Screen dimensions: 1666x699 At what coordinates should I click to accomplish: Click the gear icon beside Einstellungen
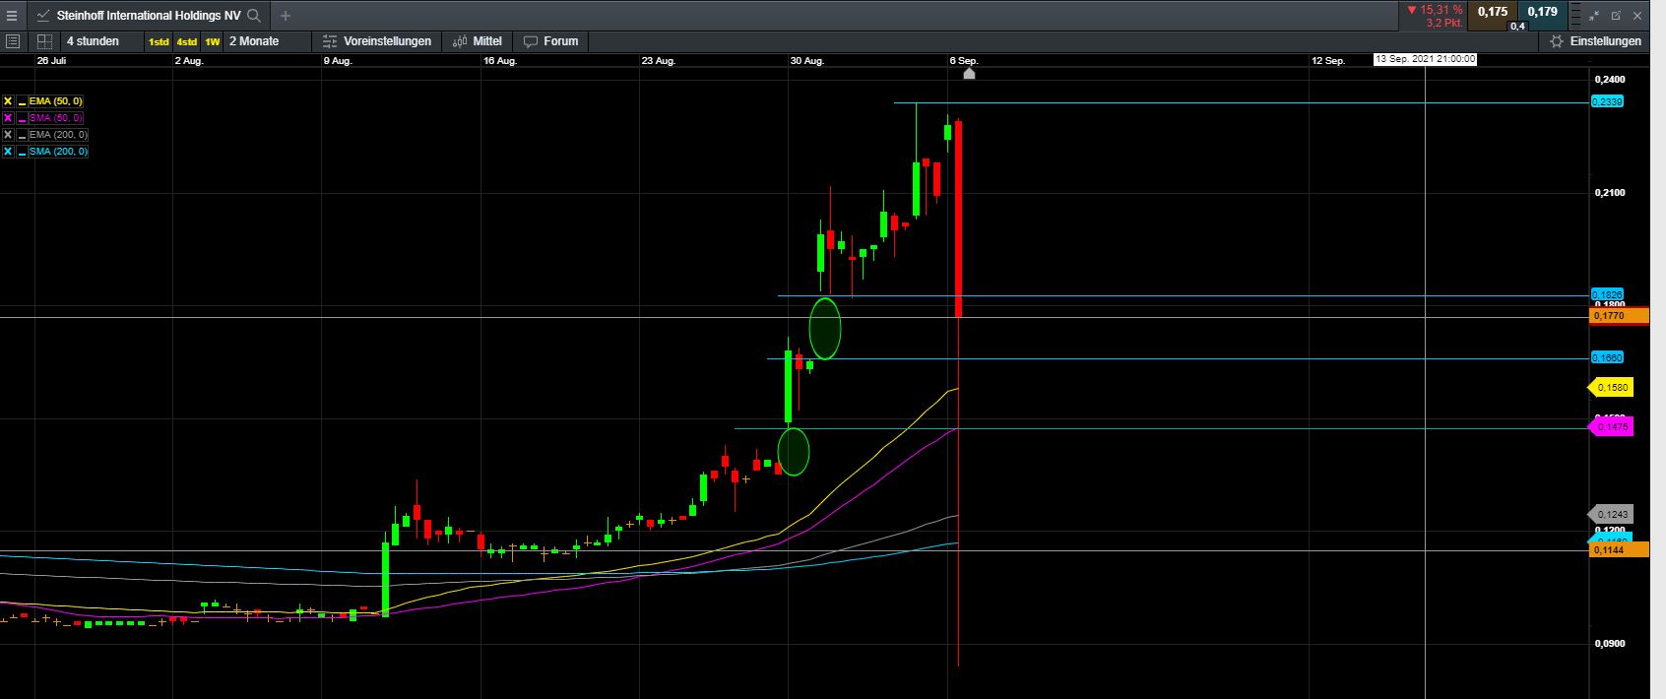1557,41
